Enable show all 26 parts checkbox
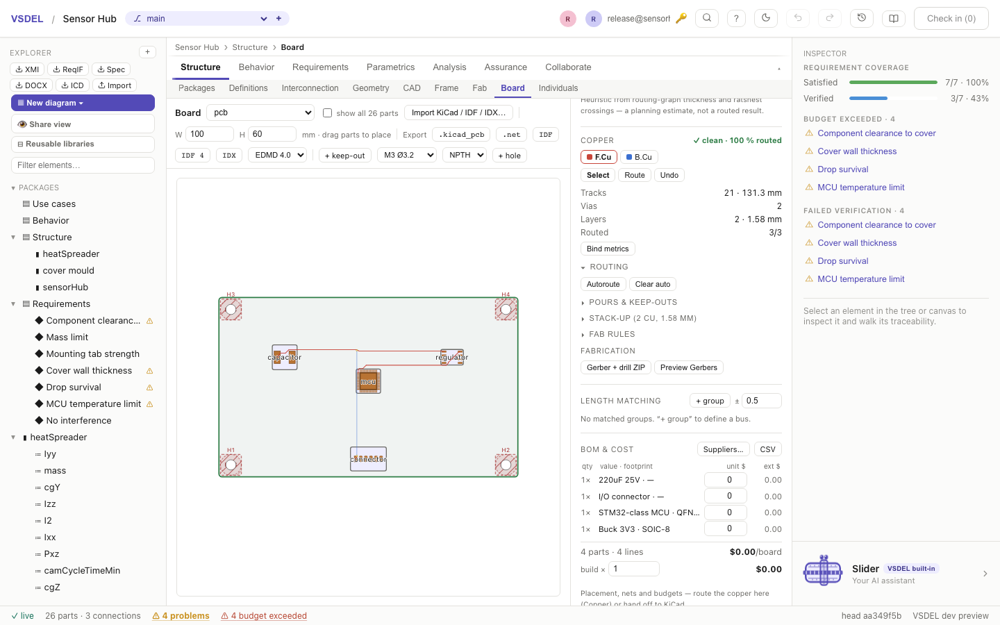1000x625 pixels. coord(327,113)
